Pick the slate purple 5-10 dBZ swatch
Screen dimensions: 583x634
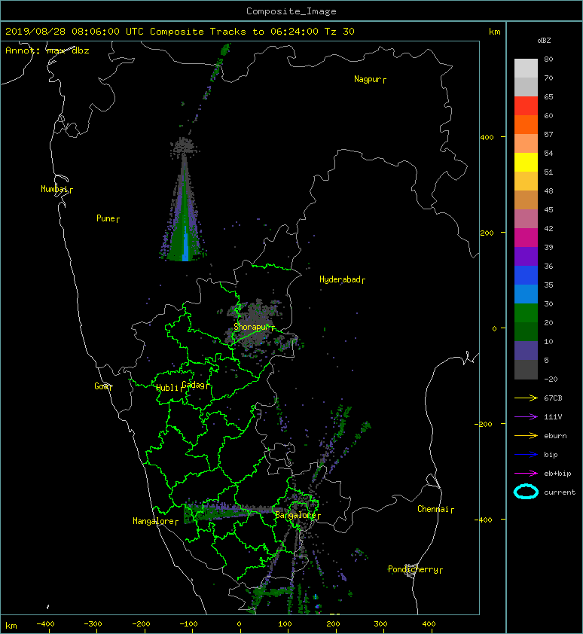point(526,351)
